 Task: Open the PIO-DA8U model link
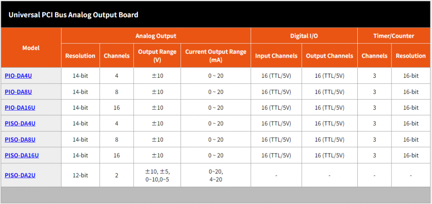point(18,92)
